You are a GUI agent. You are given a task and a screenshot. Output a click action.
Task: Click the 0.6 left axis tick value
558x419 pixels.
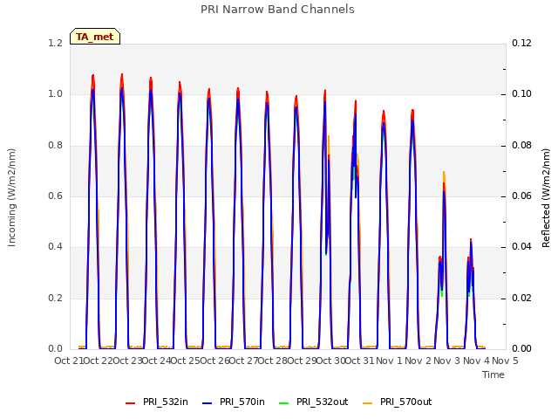click(x=56, y=196)
